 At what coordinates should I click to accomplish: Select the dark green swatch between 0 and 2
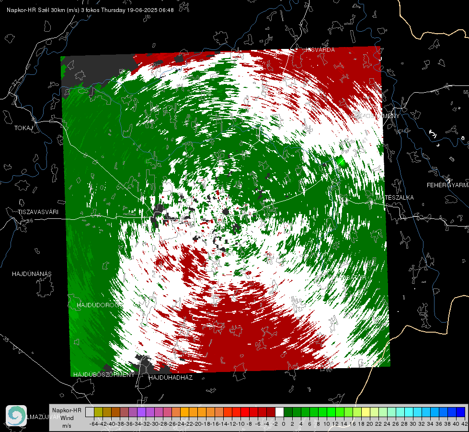coord(288,412)
